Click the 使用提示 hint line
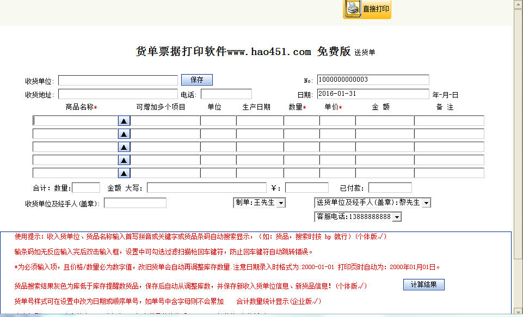523x317 pixels. point(200,237)
